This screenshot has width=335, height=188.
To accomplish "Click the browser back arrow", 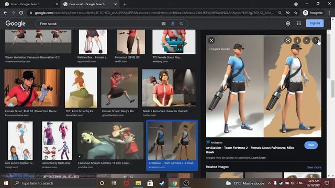I will click(x=5, y=13).
